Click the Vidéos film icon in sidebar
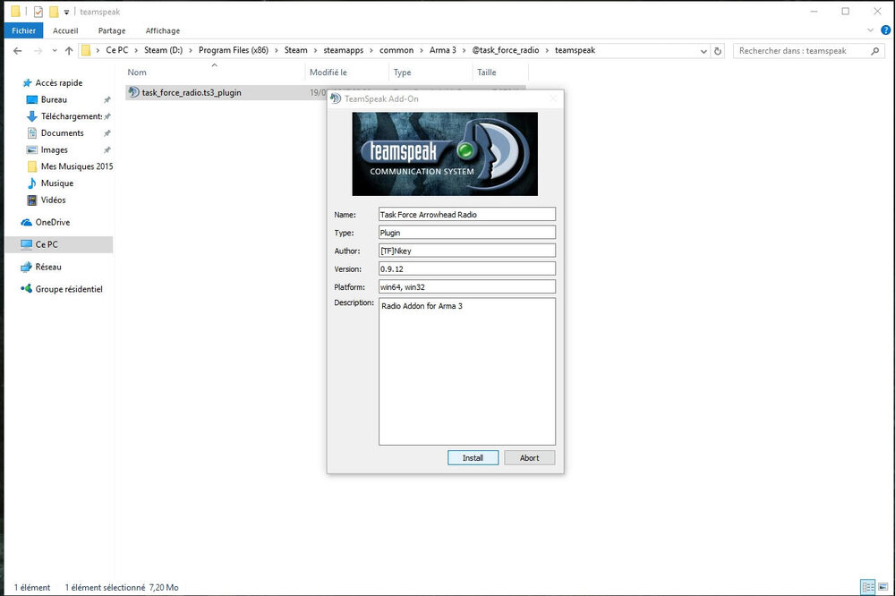 point(32,200)
